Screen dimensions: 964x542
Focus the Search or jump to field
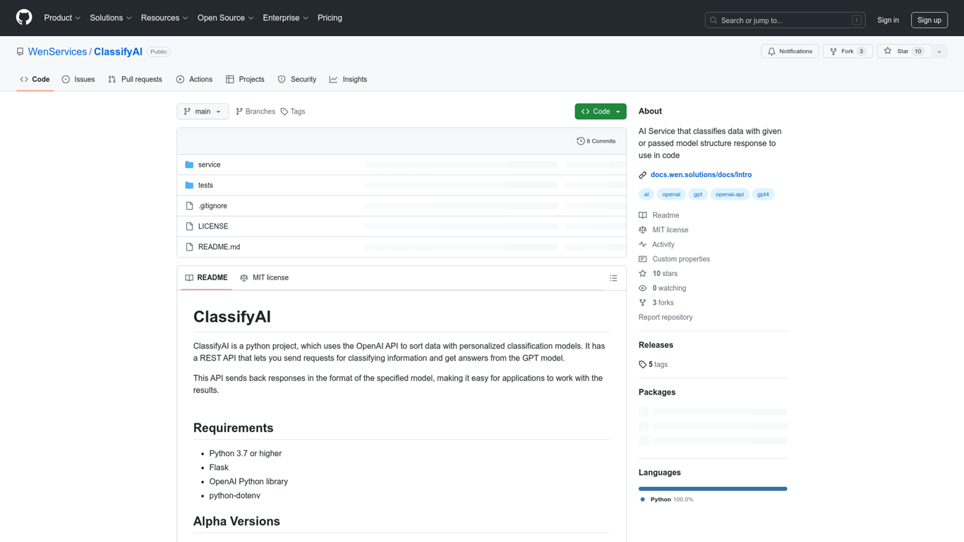pyautogui.click(x=785, y=20)
